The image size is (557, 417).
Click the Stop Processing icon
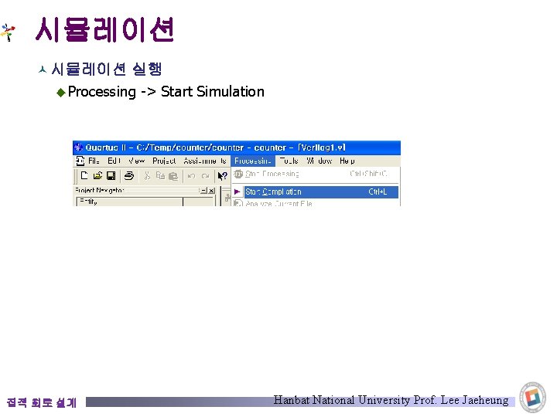click(x=238, y=174)
